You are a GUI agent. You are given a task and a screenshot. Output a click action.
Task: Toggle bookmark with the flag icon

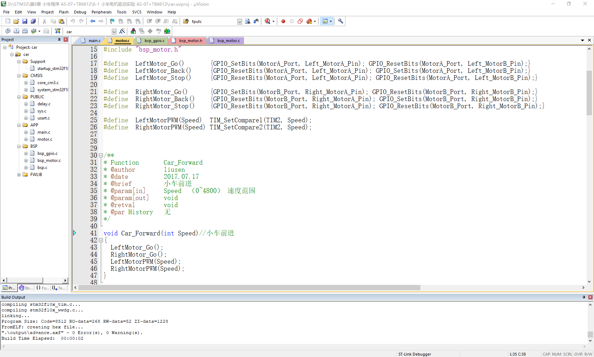point(112,21)
